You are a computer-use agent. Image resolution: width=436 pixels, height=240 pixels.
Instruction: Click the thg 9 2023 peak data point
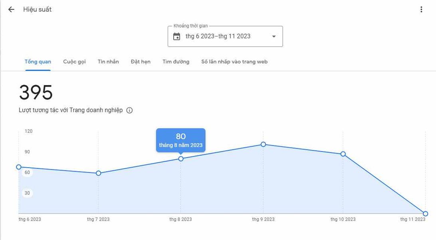[x=264, y=144]
